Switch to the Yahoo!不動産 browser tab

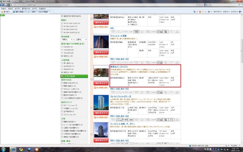31,12
